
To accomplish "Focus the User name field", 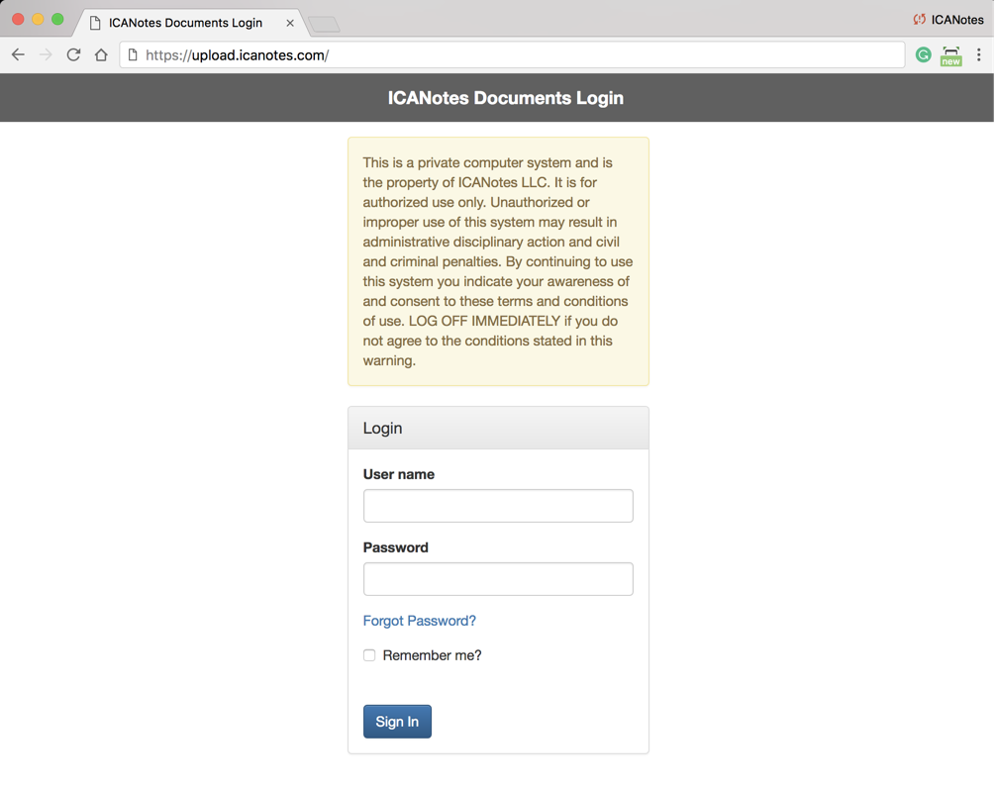I will pyautogui.click(x=498, y=506).
